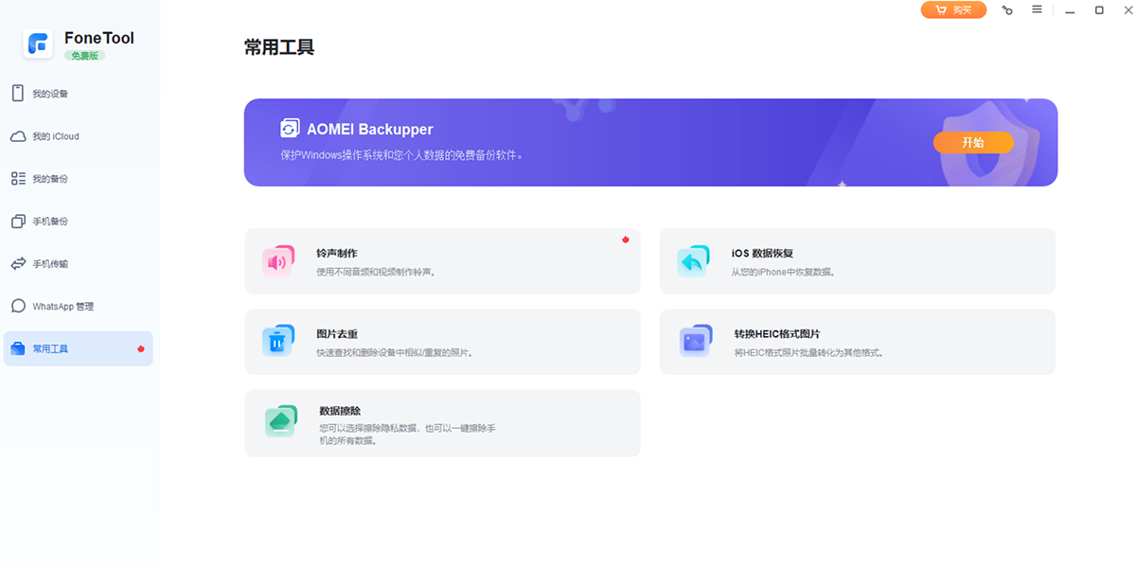1136x568 pixels.
Task: Click the 手机备份 copy icon
Action: (x=18, y=221)
